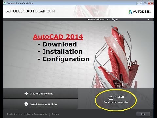Minimize the AutoCAD 2014 installer window
Image resolution: width=157 pixels, height=118 pixels.
pos(139,3)
